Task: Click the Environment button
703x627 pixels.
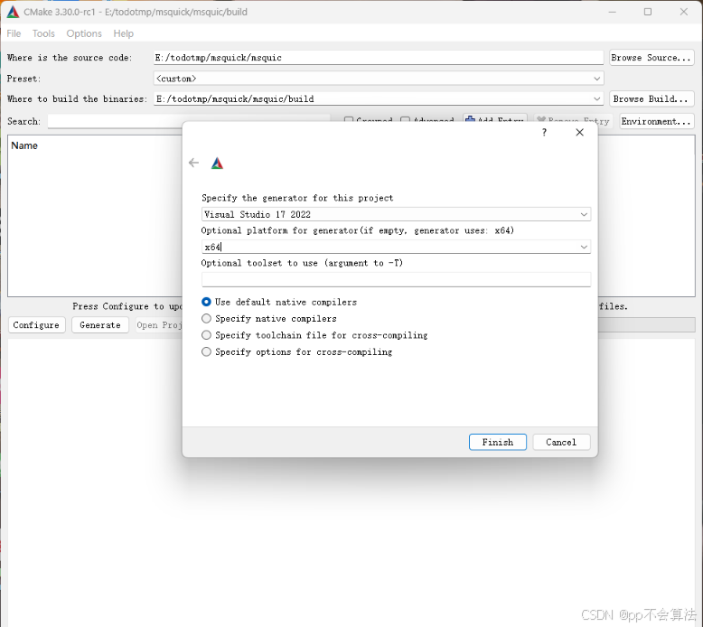Action: [x=657, y=121]
